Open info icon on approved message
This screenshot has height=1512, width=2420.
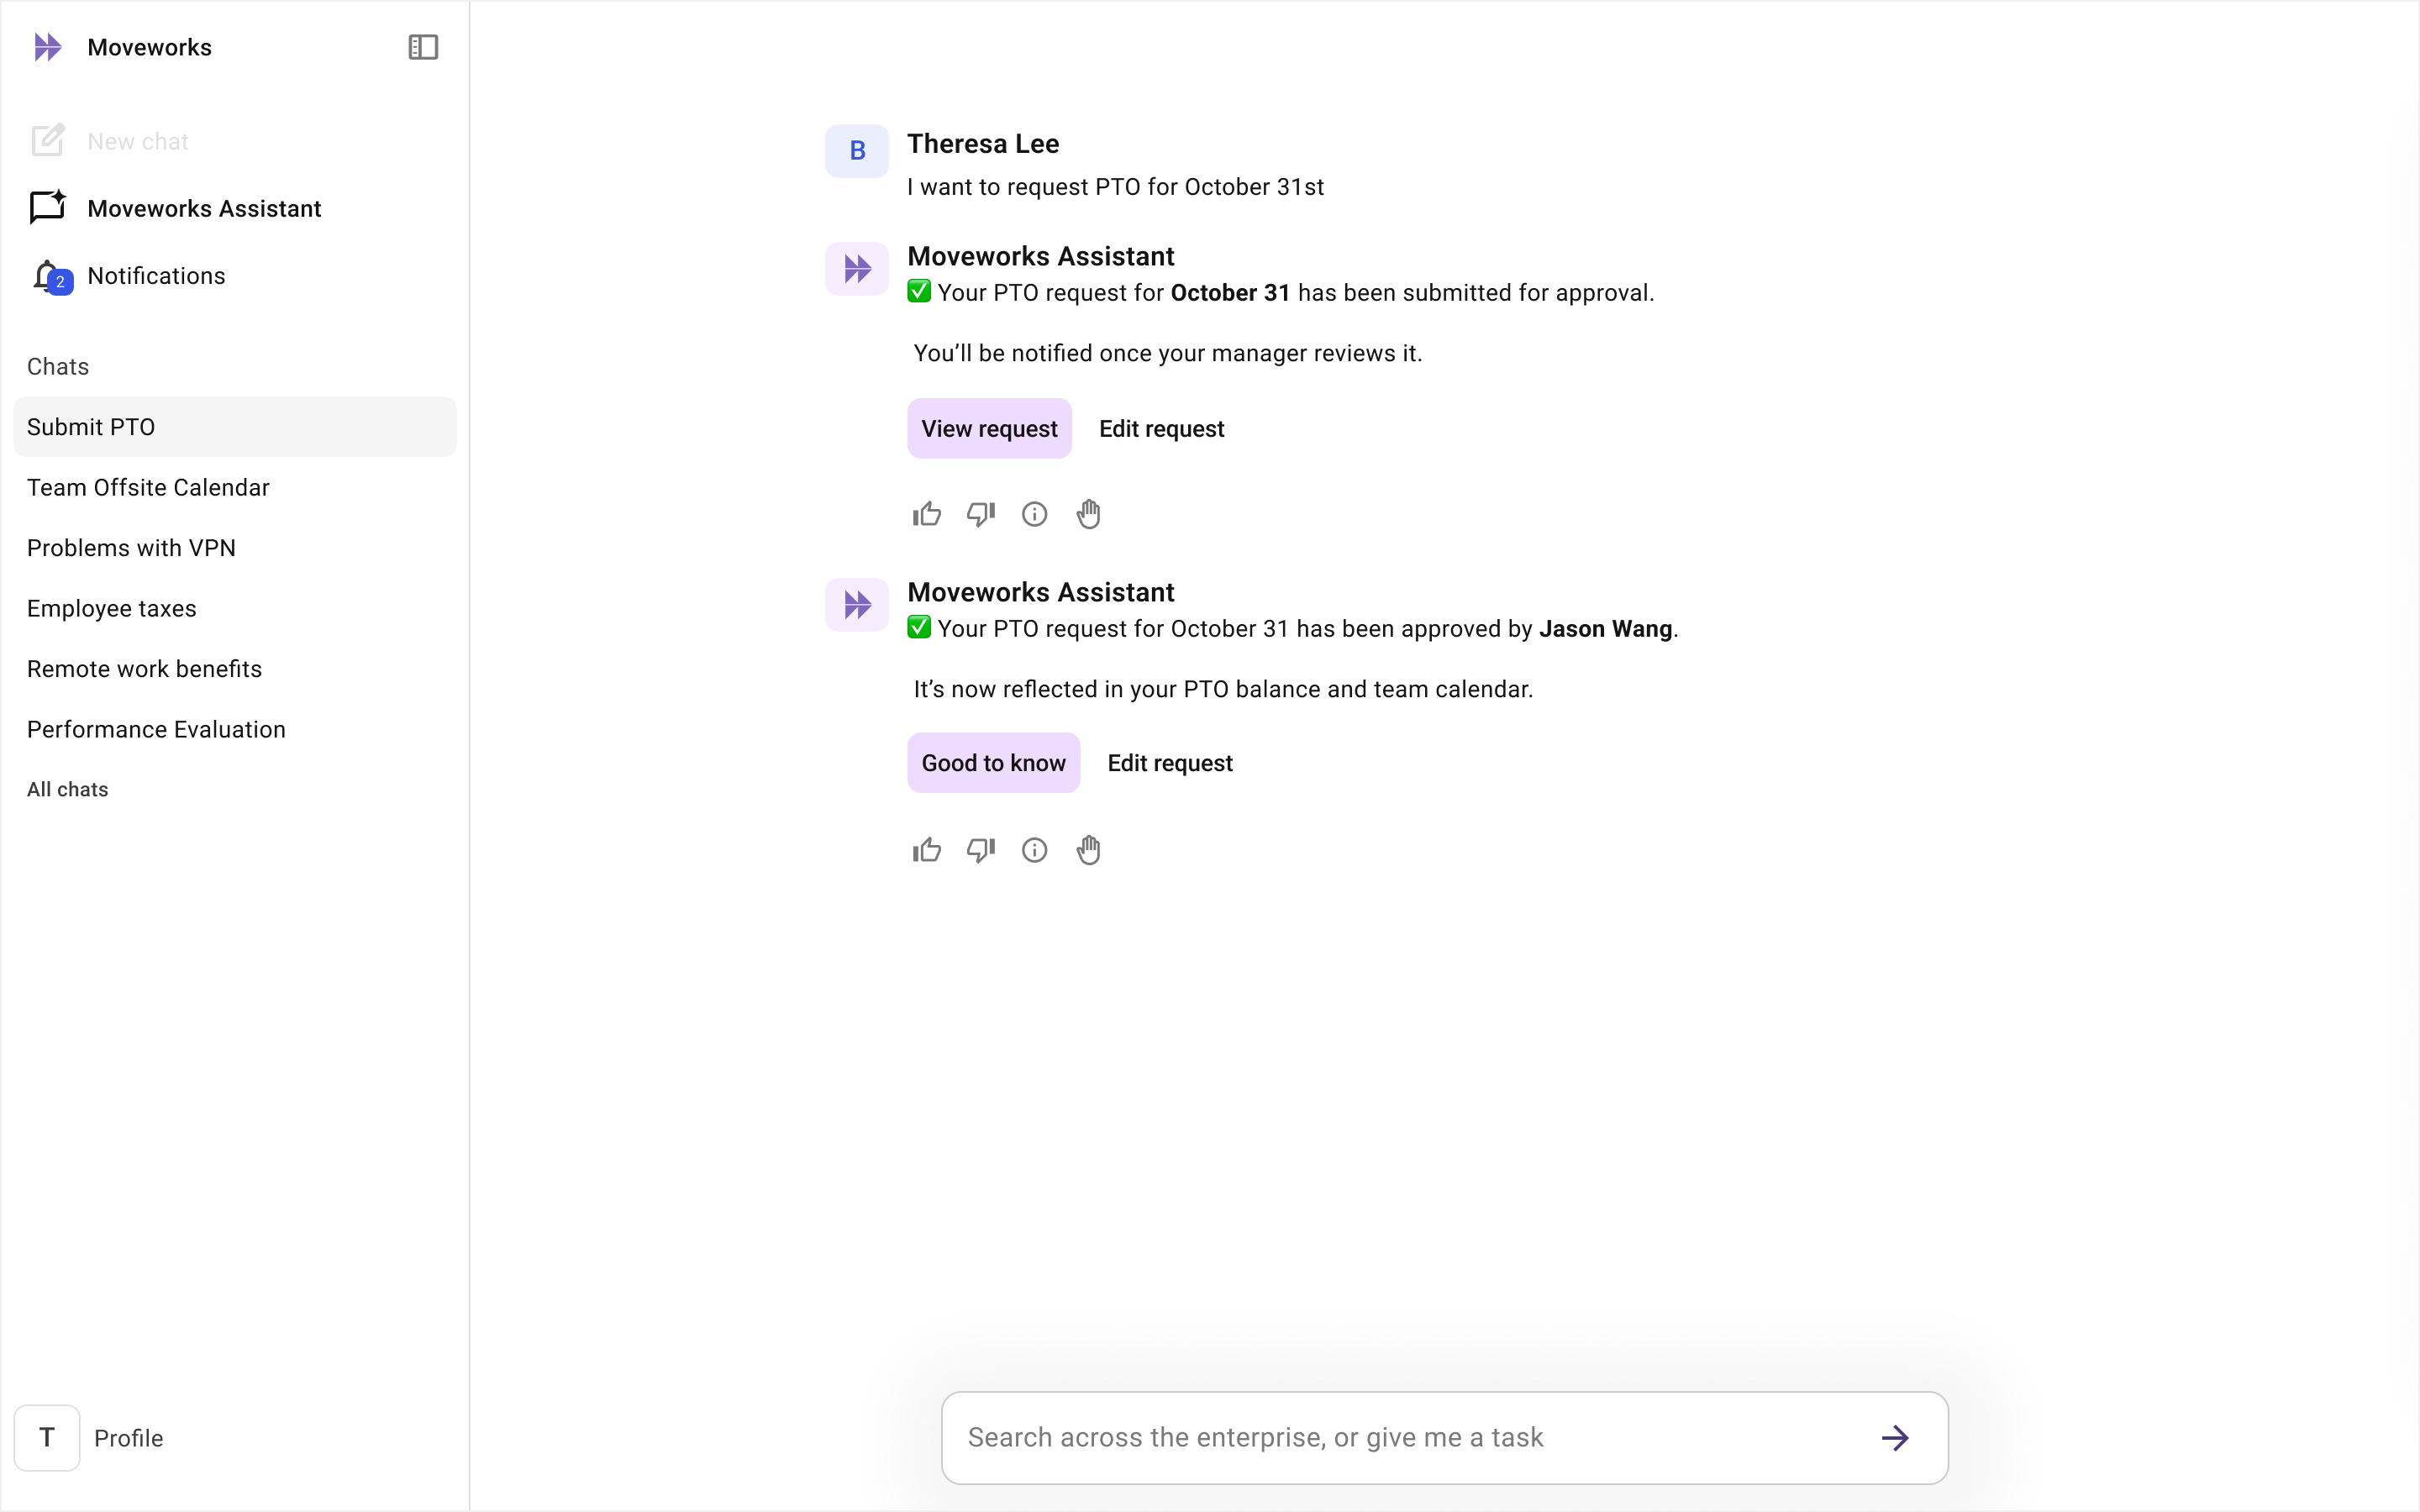pyautogui.click(x=1034, y=850)
